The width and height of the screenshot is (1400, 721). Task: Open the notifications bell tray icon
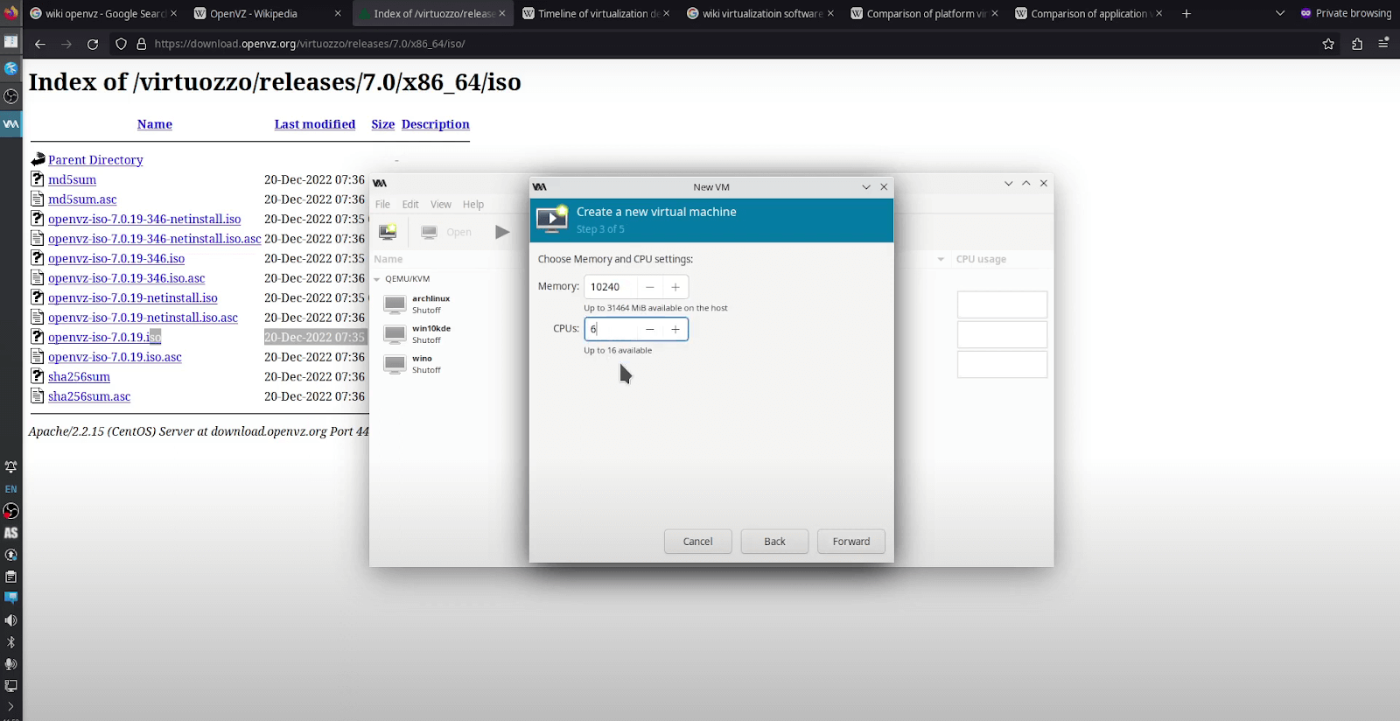tap(10, 467)
